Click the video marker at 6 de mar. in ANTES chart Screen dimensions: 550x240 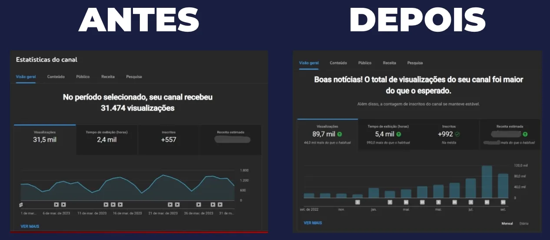coord(56,204)
